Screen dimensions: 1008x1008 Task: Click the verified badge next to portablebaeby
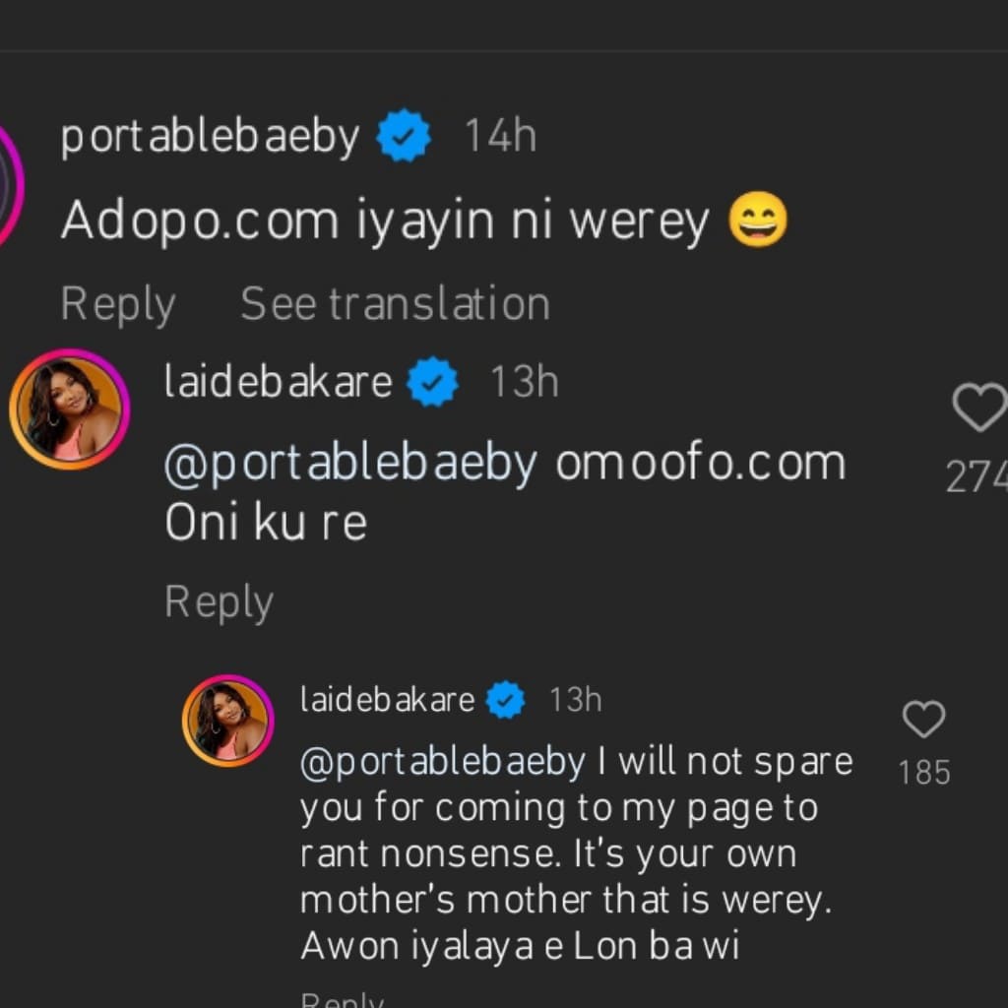(x=405, y=135)
